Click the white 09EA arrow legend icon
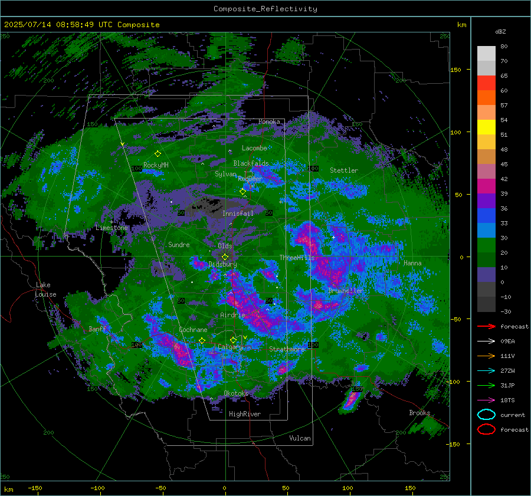531x496 pixels. (486, 341)
